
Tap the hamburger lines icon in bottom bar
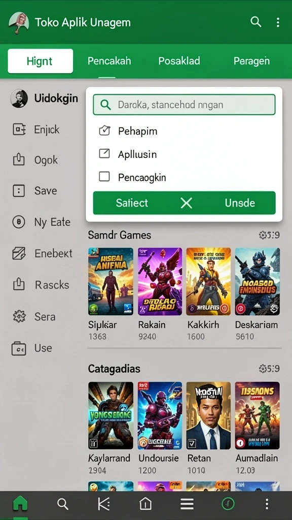click(x=187, y=504)
